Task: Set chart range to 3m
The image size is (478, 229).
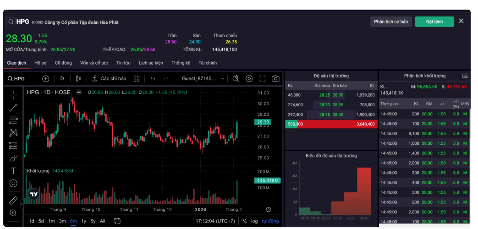Action: [x=62, y=221]
